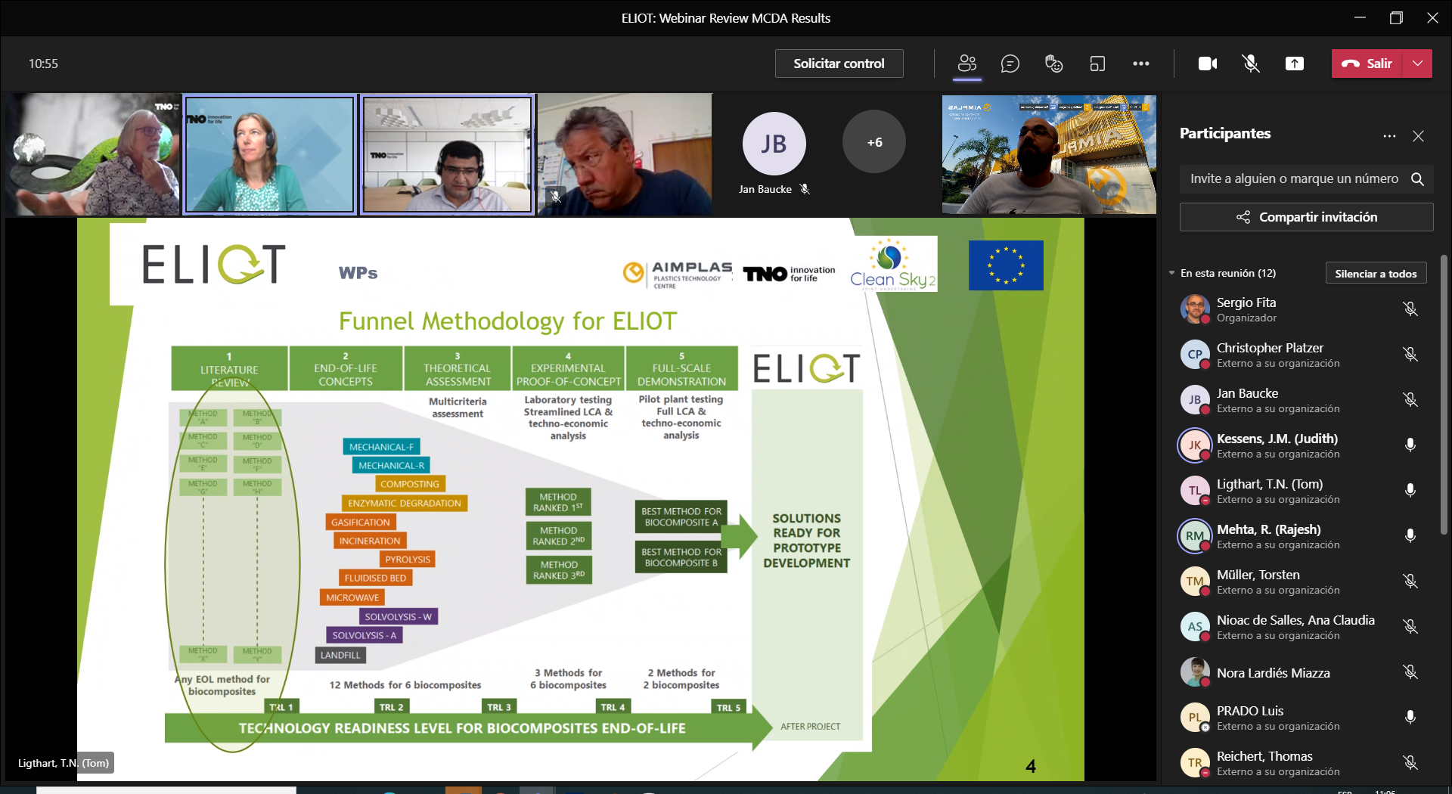Open the breakout rooms icon
Viewport: 1452px width, 794px height.
[1097, 64]
